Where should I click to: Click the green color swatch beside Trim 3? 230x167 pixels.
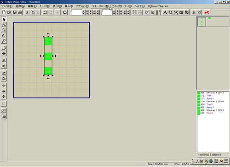coord(199,113)
